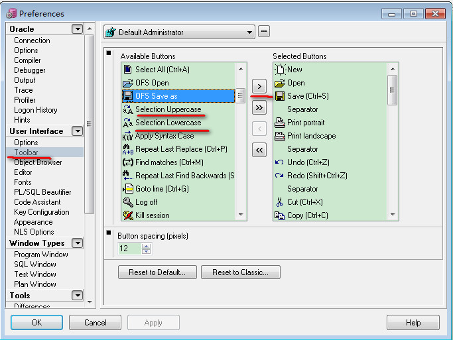Open the Plan Window page

coord(35,284)
